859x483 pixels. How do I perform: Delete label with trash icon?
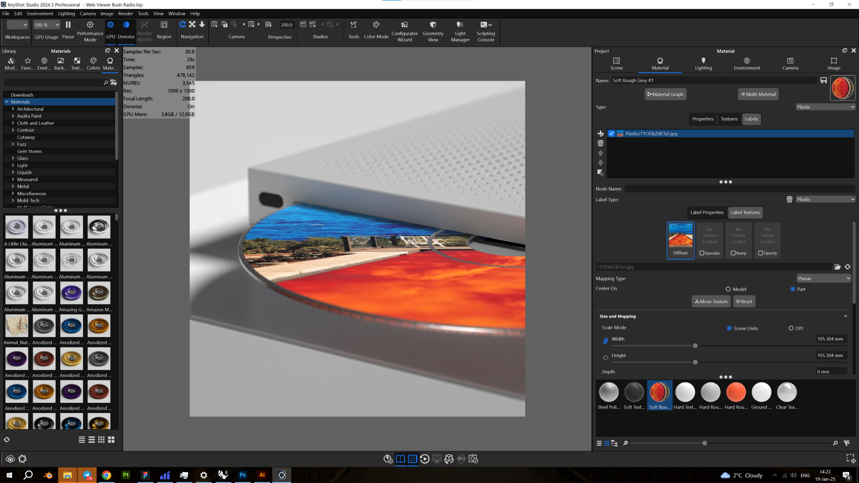click(600, 143)
